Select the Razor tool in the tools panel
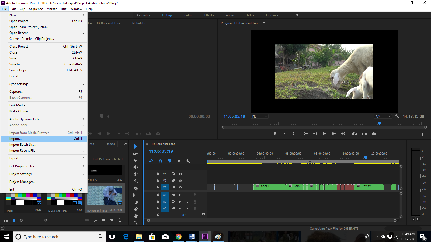 (x=136, y=188)
